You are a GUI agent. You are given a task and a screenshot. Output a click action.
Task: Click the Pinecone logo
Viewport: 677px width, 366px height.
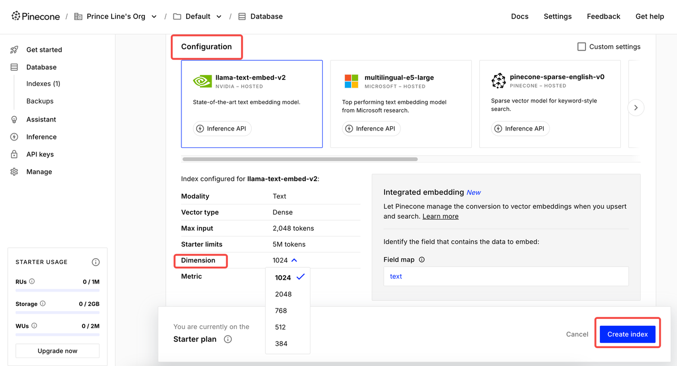[x=35, y=16]
